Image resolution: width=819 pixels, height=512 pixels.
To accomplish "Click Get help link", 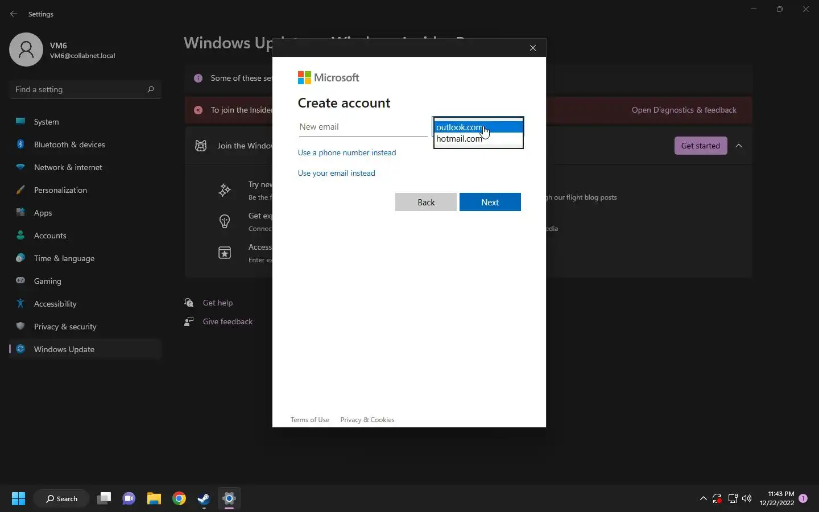I will pos(218,303).
